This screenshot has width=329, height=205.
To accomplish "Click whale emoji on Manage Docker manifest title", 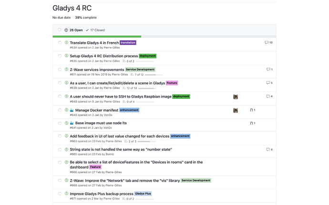I will coord(72,110).
